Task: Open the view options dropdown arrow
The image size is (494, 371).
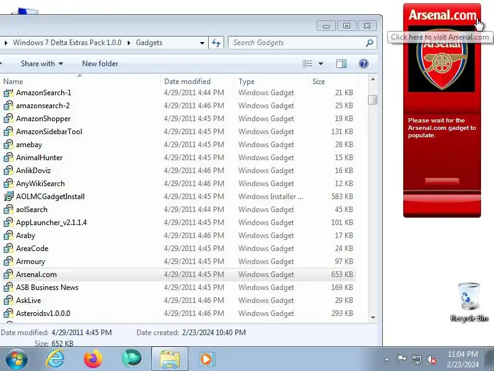Action: point(320,64)
